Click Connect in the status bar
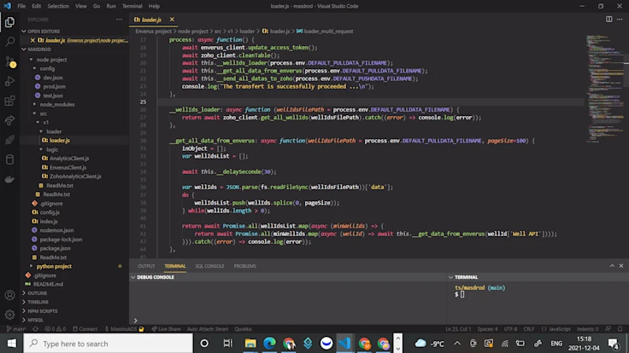The height and width of the screenshot is (353, 629). coord(85,329)
